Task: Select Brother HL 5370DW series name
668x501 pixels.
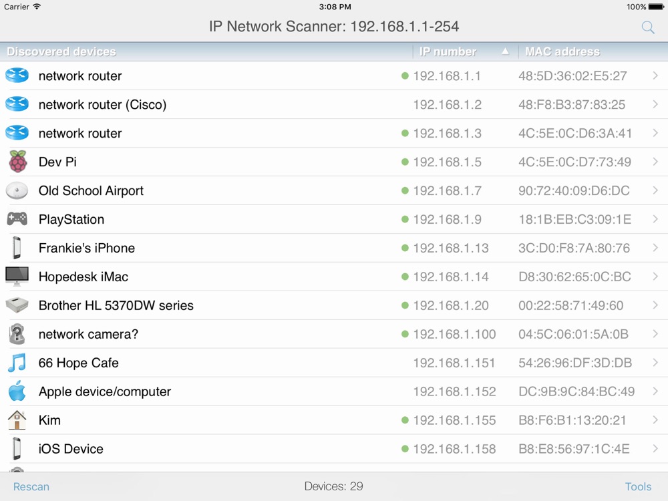Action: [x=116, y=305]
